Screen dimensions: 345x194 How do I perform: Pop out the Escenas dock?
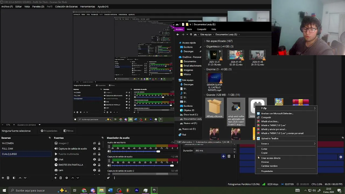coord(50,138)
